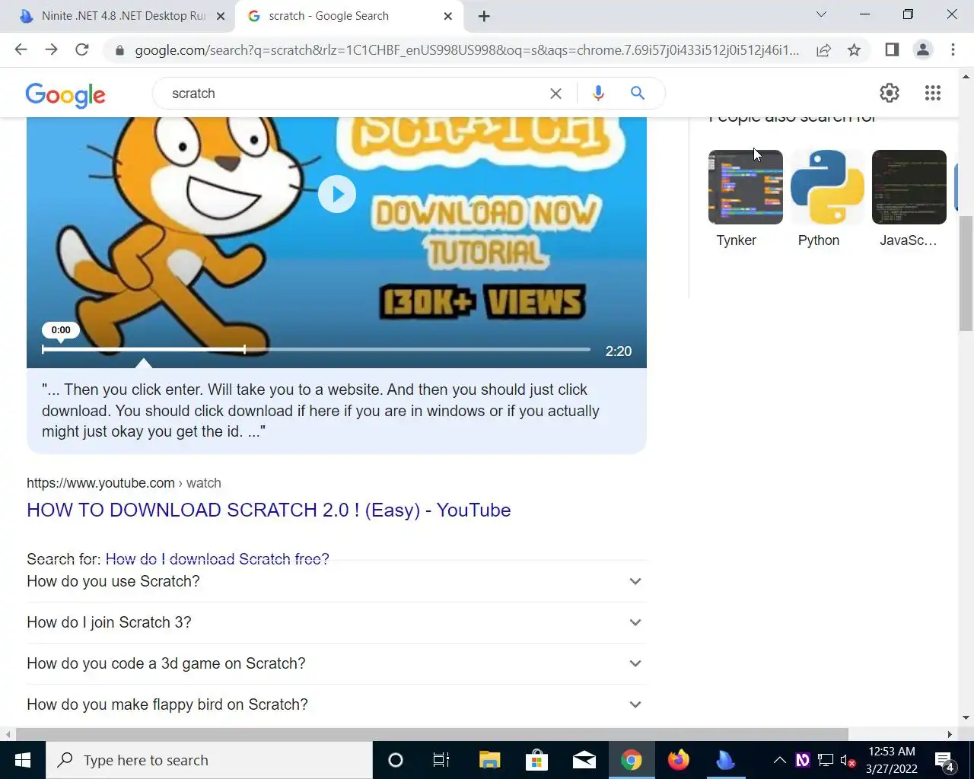
Task: Open Cortana circle icon
Action: [x=395, y=760]
